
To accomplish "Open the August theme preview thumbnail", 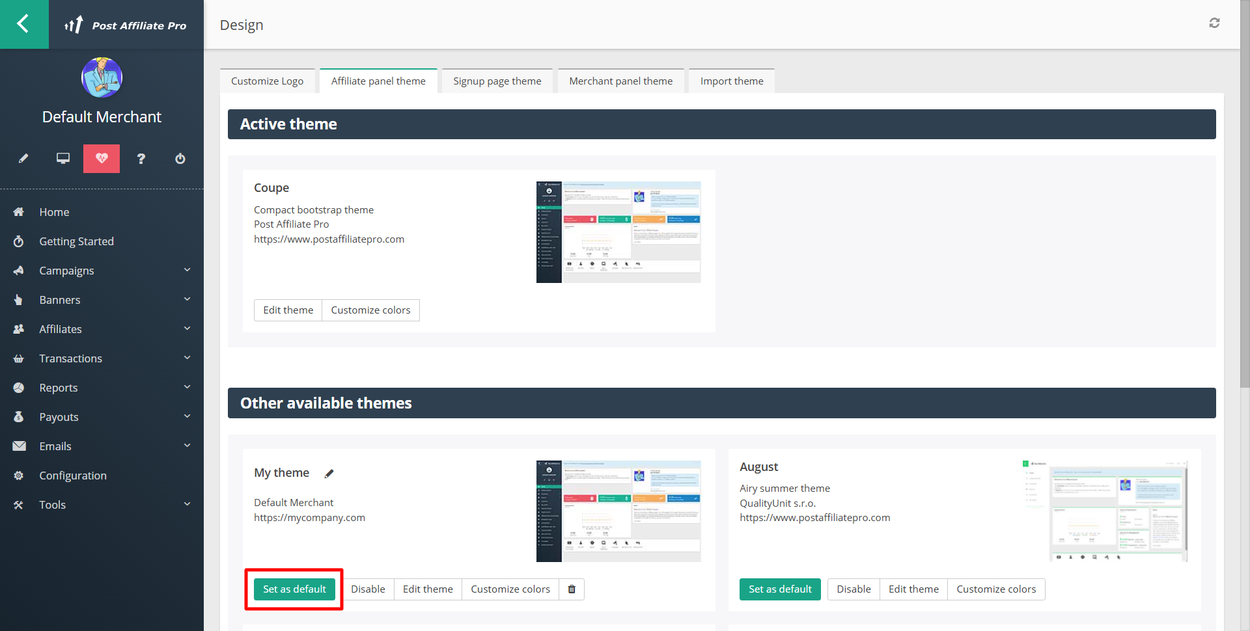I will (x=1105, y=511).
